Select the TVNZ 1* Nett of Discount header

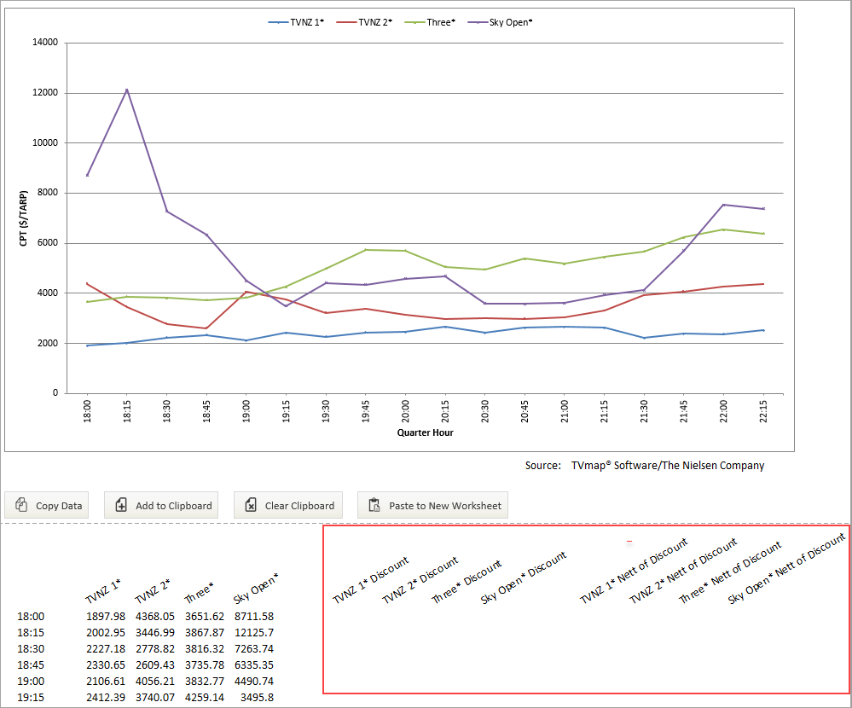click(635, 571)
